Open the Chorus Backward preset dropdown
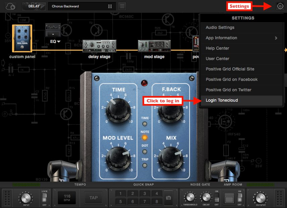This screenshot has height=208, width=287. click(x=82, y=6)
